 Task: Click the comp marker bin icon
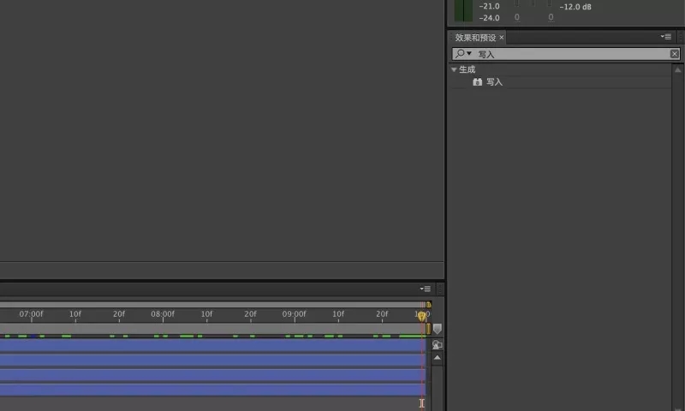coord(438,329)
